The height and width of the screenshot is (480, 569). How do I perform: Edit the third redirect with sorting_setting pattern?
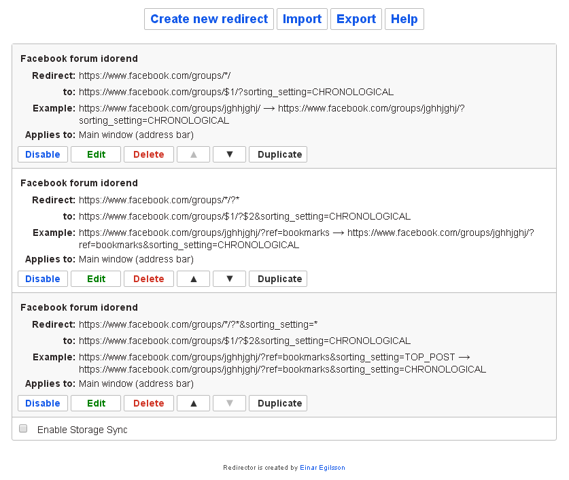pos(96,403)
